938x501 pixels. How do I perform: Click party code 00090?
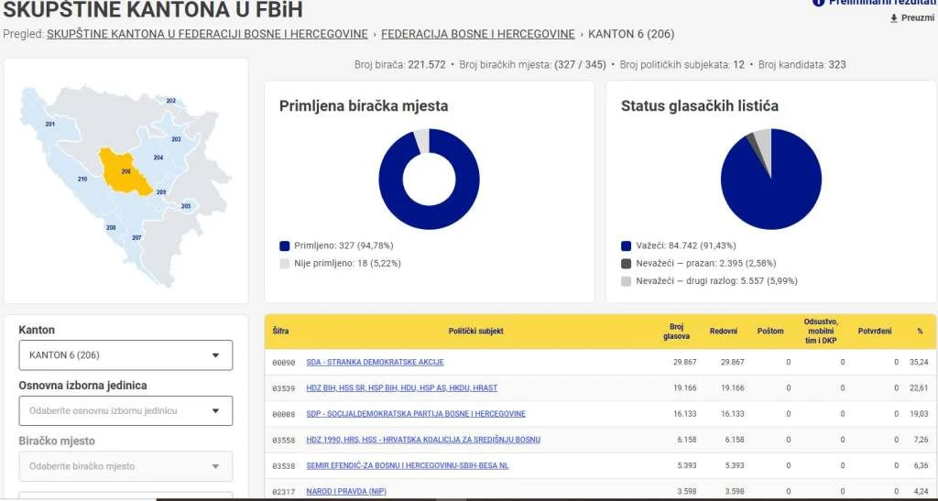(284, 363)
